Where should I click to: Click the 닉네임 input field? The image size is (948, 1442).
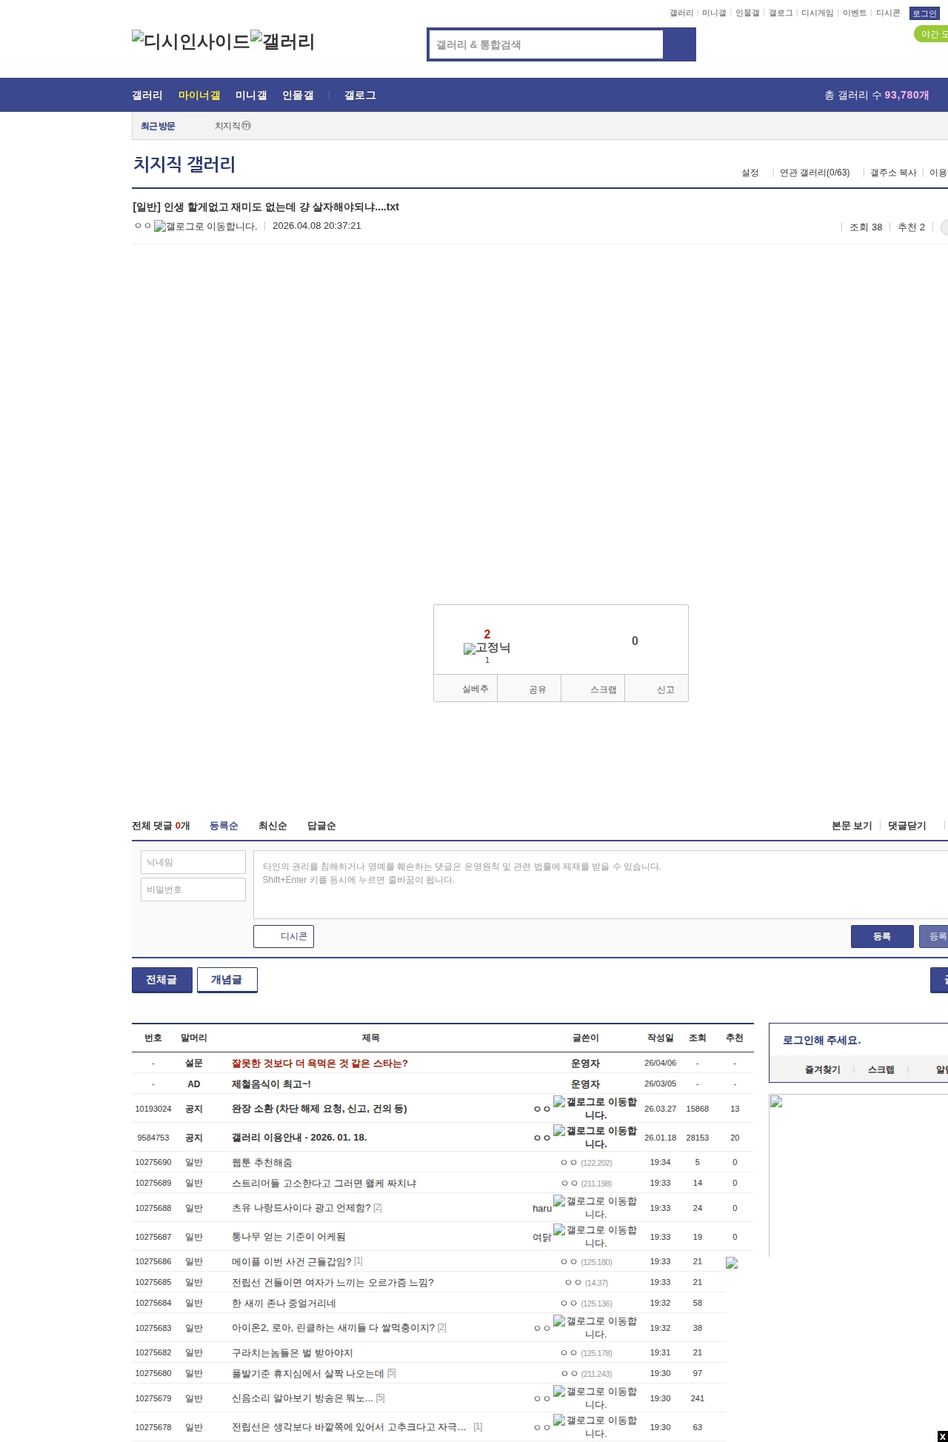[193, 862]
